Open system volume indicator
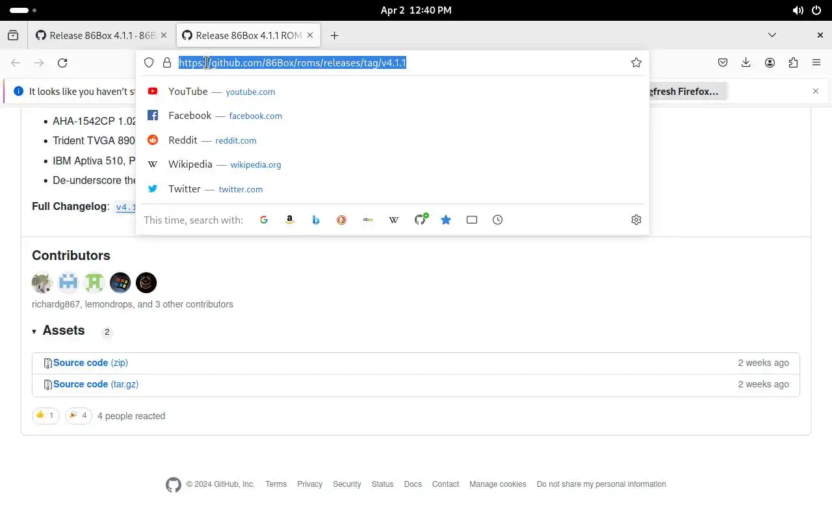 [798, 10]
